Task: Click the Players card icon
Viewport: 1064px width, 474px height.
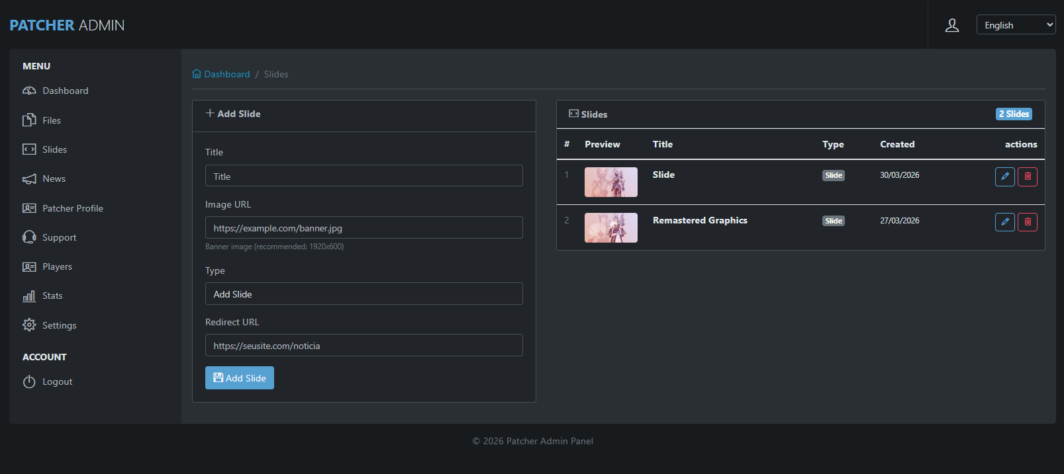Action: (x=29, y=266)
